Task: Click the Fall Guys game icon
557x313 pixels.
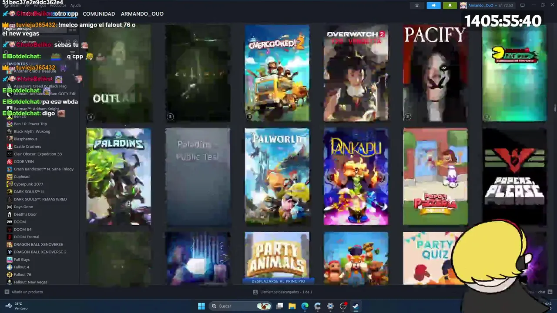Action: coord(10,260)
